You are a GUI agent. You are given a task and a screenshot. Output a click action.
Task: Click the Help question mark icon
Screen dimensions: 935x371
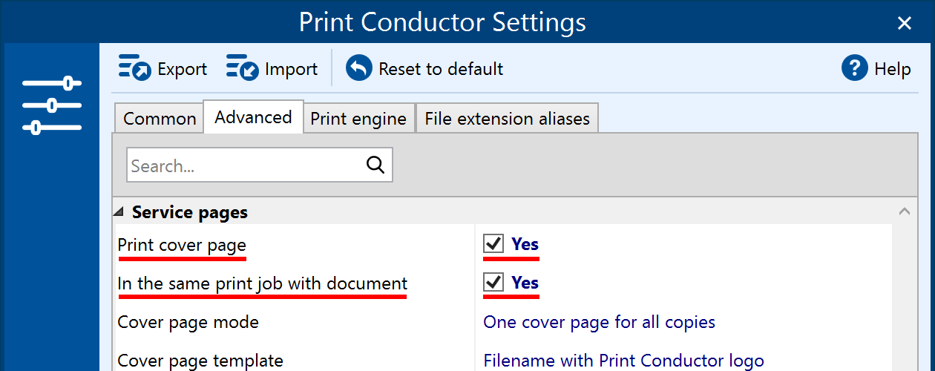[855, 68]
